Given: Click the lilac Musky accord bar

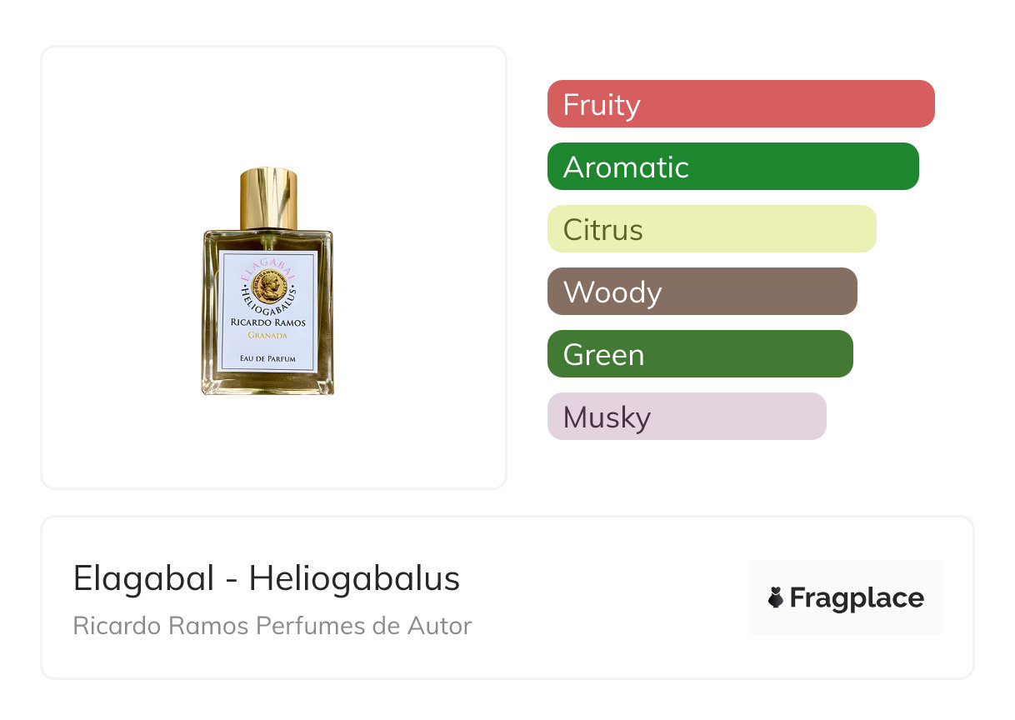Looking at the screenshot, I should point(686,417).
